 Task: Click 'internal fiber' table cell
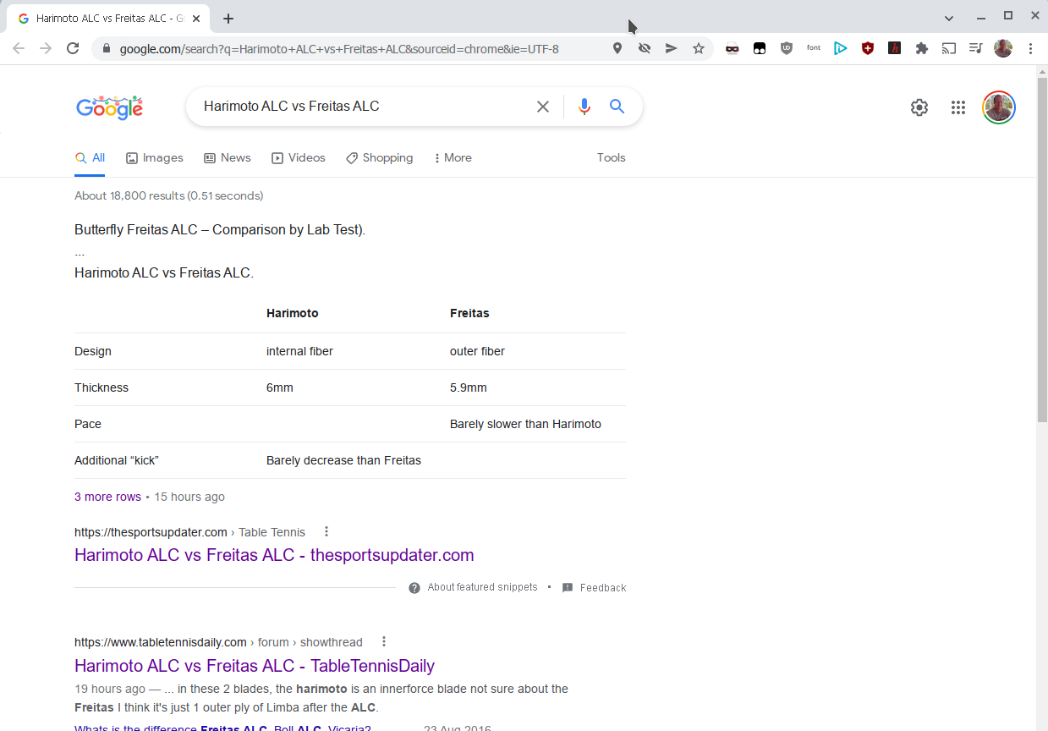click(x=299, y=351)
